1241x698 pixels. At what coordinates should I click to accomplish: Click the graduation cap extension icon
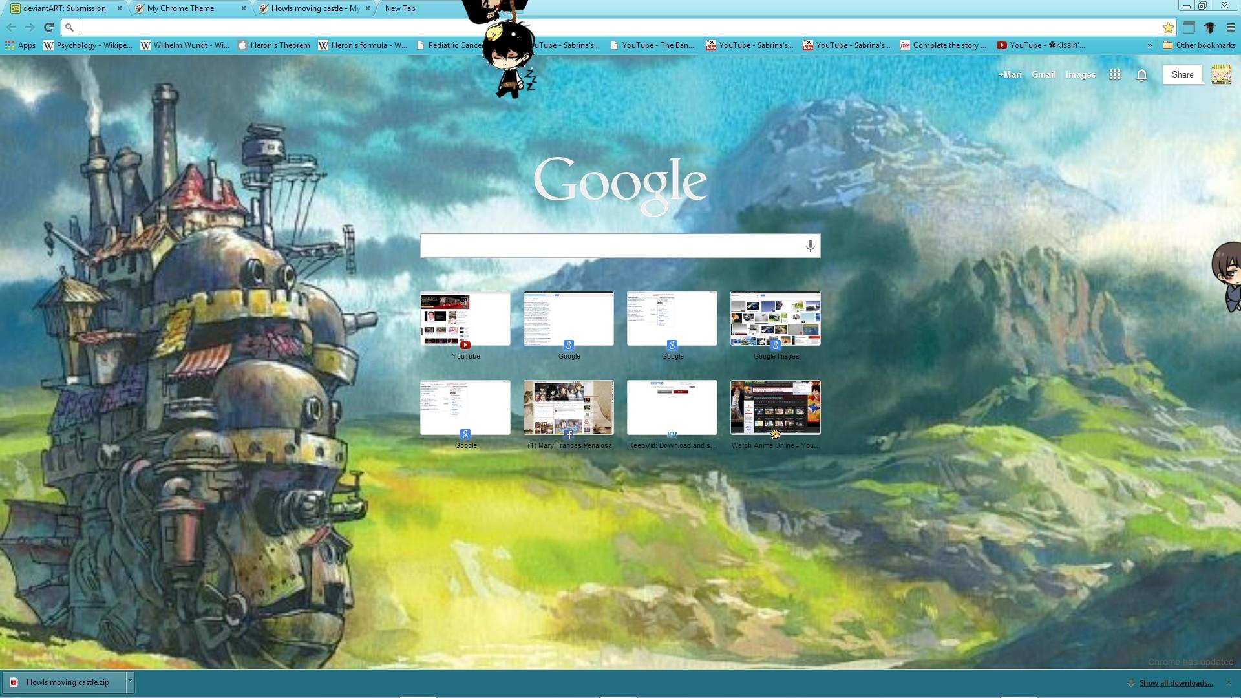[x=1210, y=27]
